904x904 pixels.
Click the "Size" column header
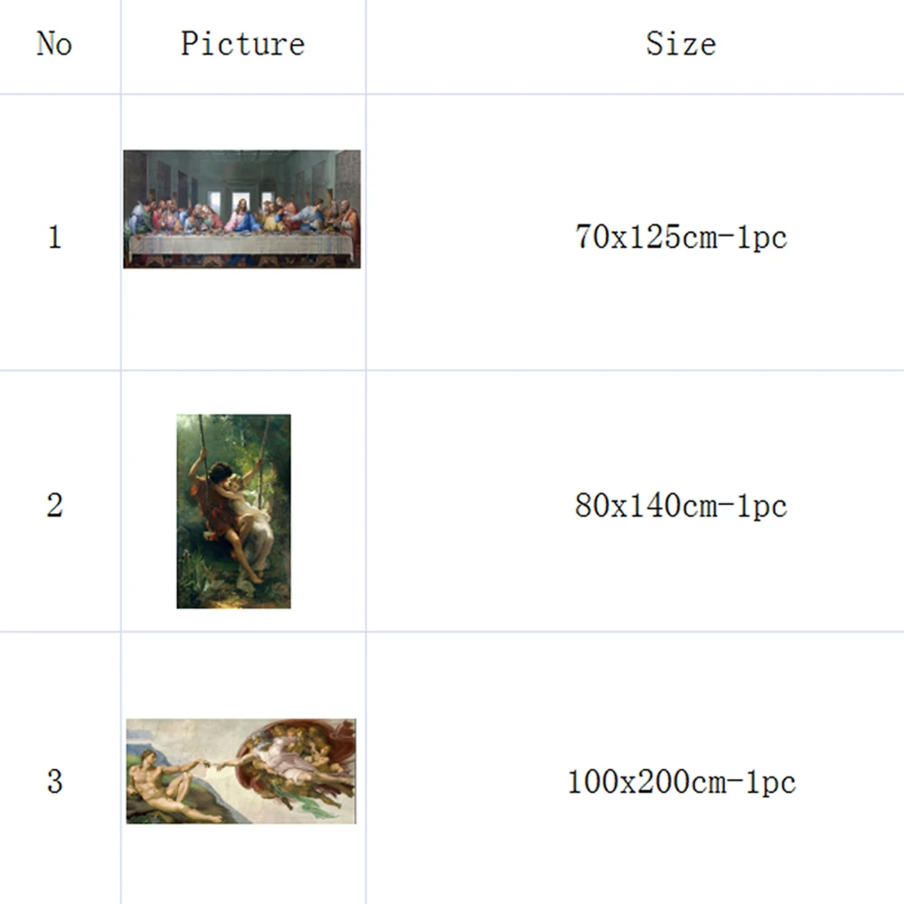[x=680, y=43]
